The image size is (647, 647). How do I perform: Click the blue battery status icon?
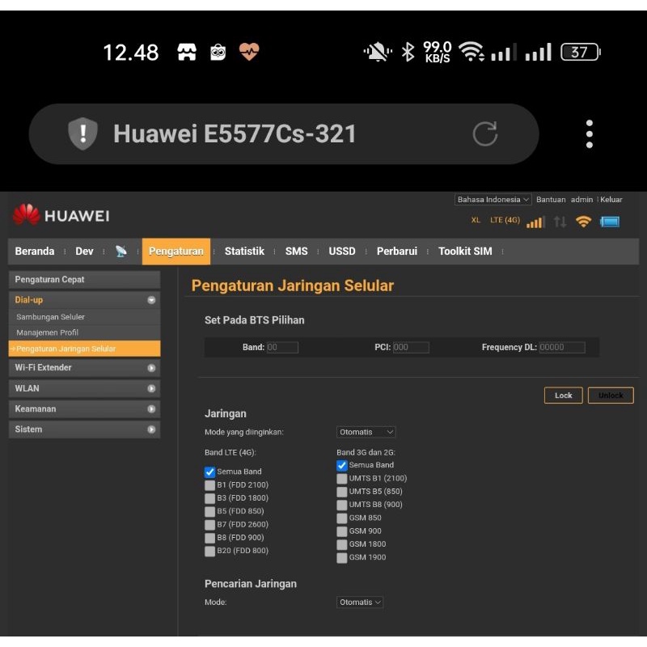pyautogui.click(x=610, y=222)
